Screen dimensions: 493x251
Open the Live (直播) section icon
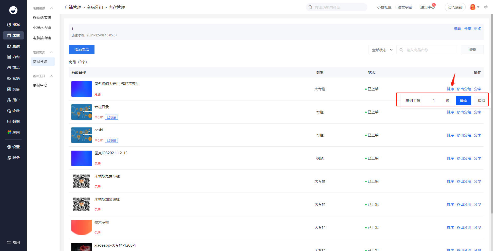coord(9,46)
